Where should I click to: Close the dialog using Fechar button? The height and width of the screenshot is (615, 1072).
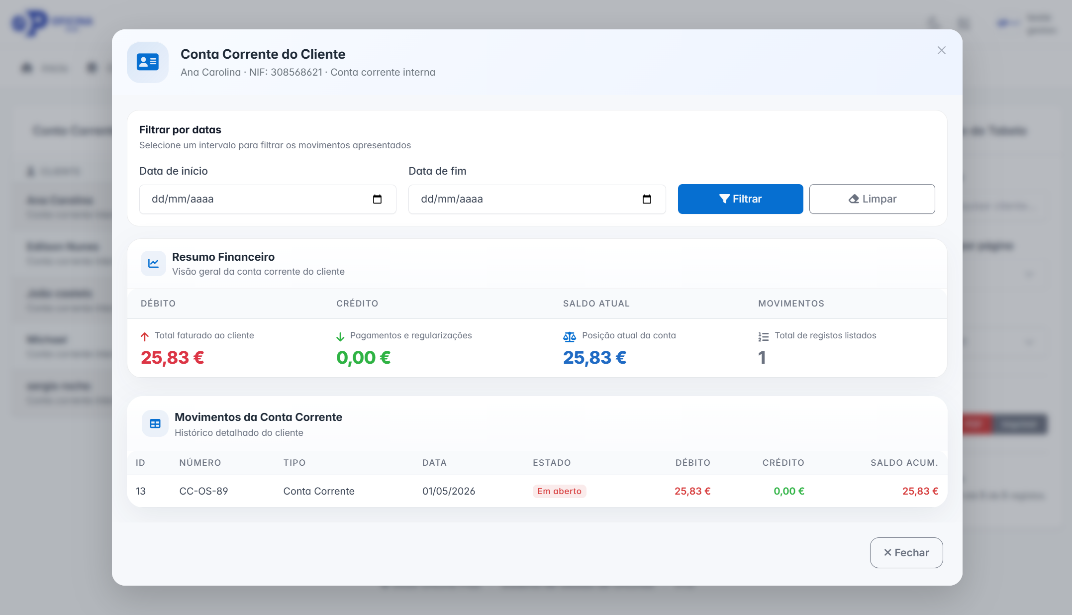(906, 552)
